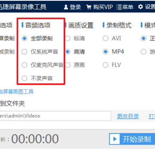Choose 仅麦克风声音 radio button
Viewport: 155px width, 155px height.
(25, 65)
